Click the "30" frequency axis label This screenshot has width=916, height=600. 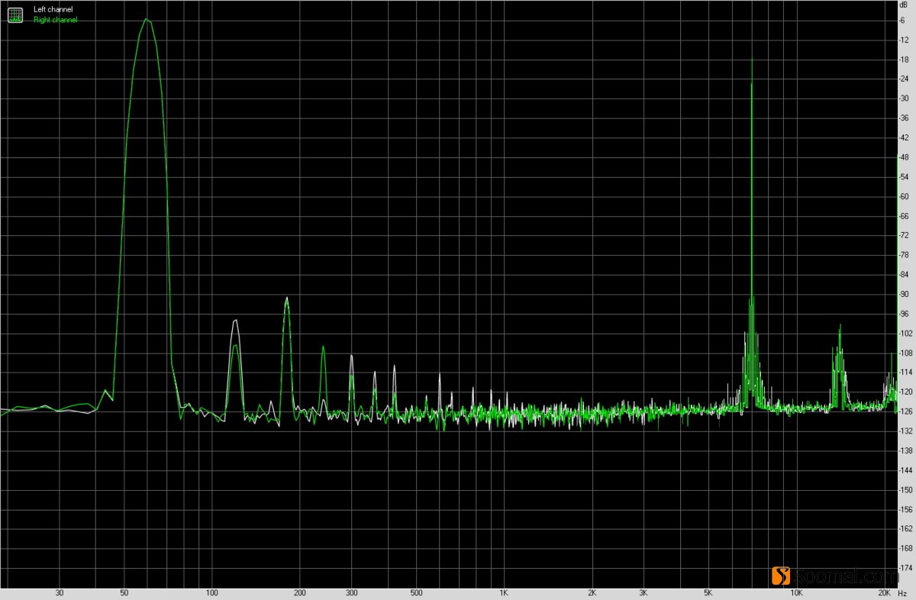coord(59,593)
